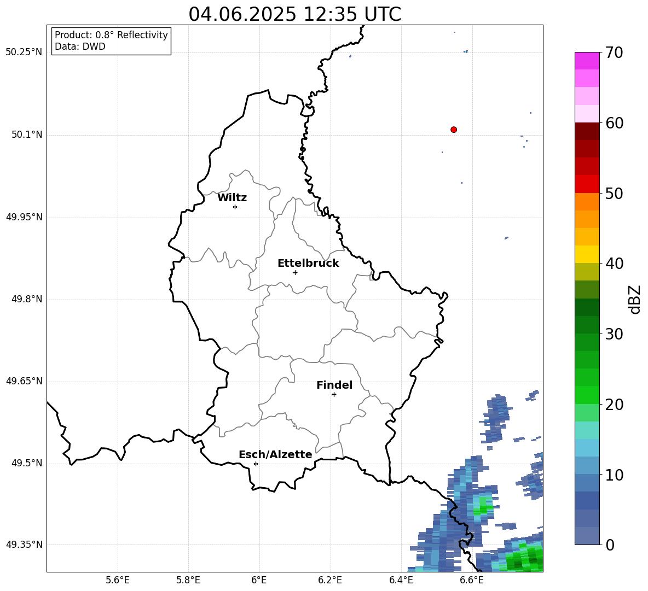
Task: Click the Findel station cross marker
Action: [334, 394]
